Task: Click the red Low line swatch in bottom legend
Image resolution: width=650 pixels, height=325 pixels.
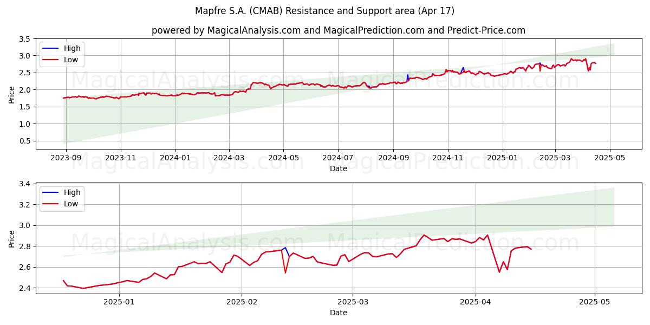Action: [x=51, y=204]
